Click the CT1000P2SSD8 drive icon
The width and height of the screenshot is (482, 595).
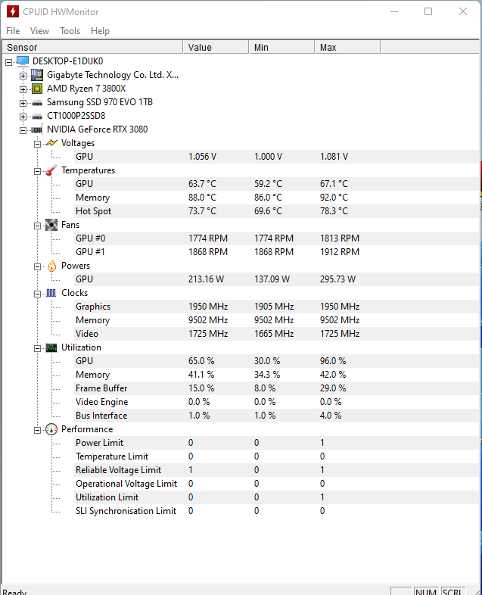(x=37, y=116)
